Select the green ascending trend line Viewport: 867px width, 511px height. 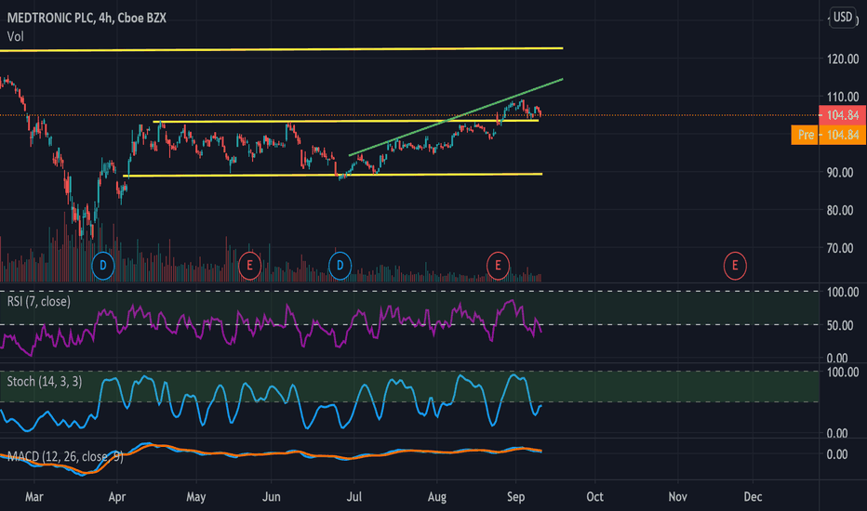[x=456, y=118]
